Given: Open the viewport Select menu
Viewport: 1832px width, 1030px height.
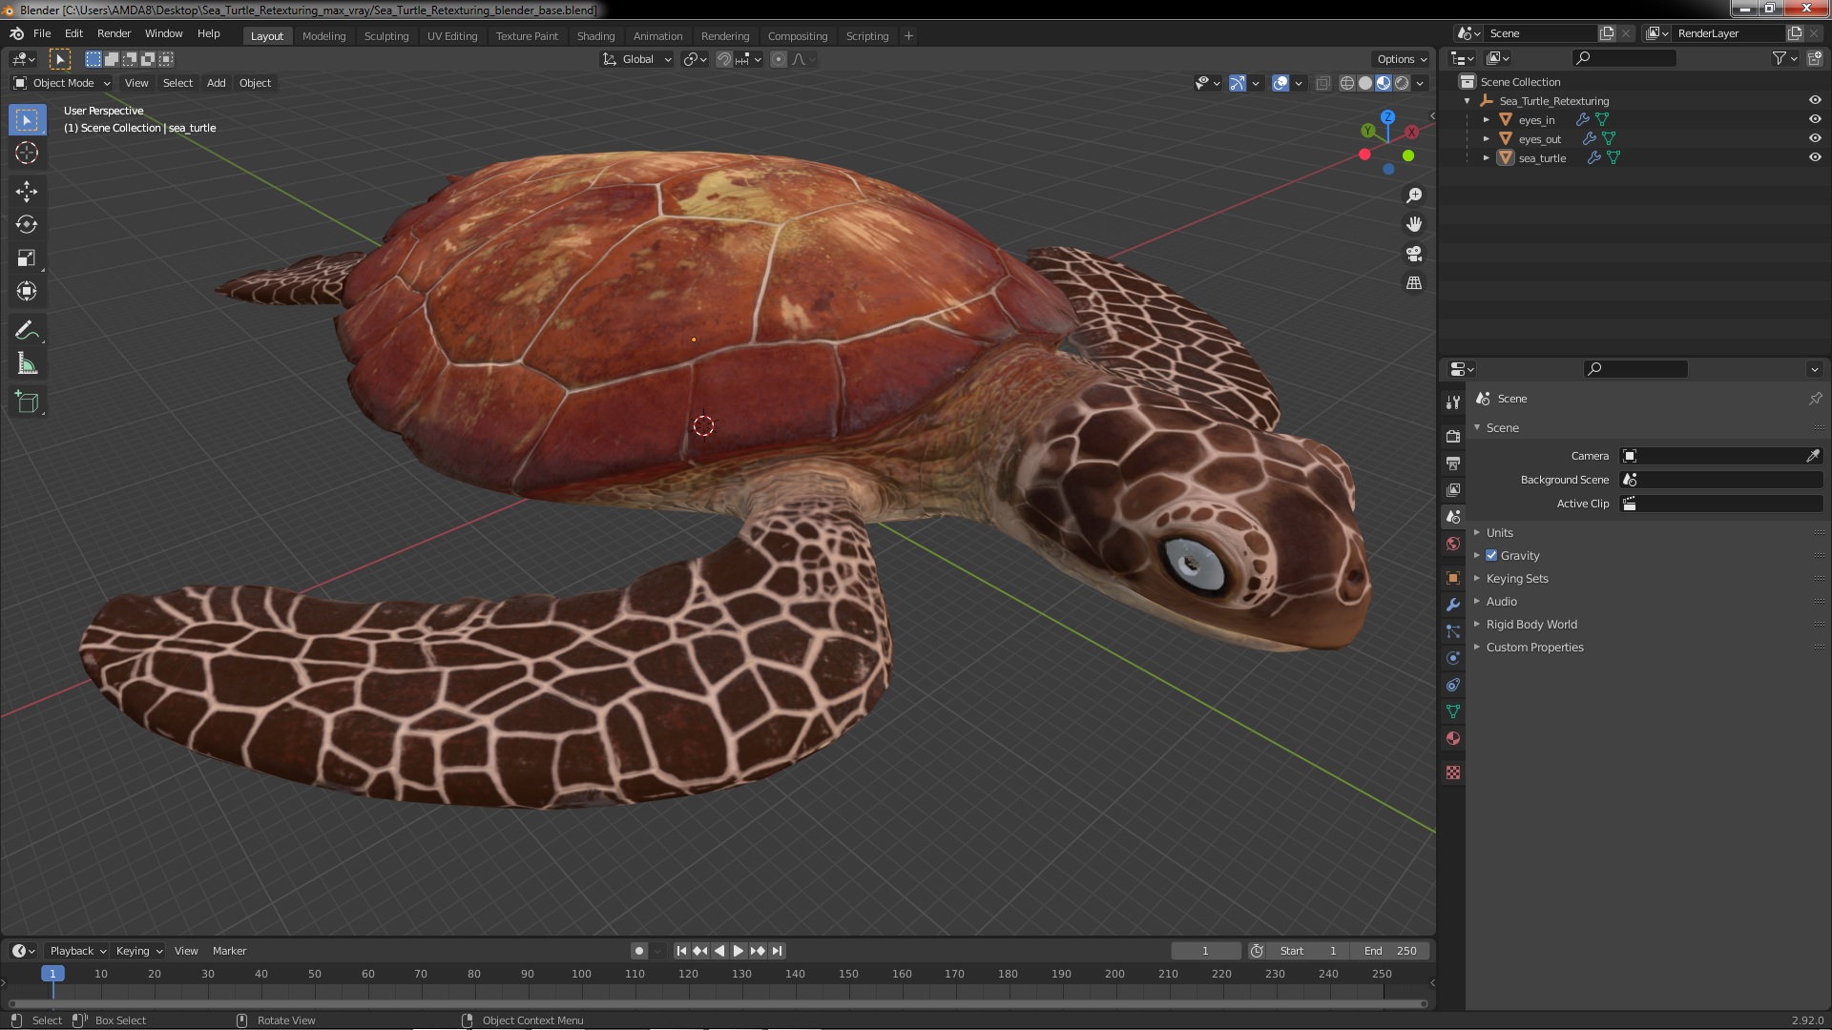Looking at the screenshot, I should [x=177, y=83].
